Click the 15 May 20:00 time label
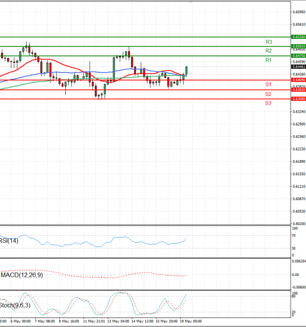Image resolution: width=306 pixels, height=327 pixels. (x=167, y=321)
